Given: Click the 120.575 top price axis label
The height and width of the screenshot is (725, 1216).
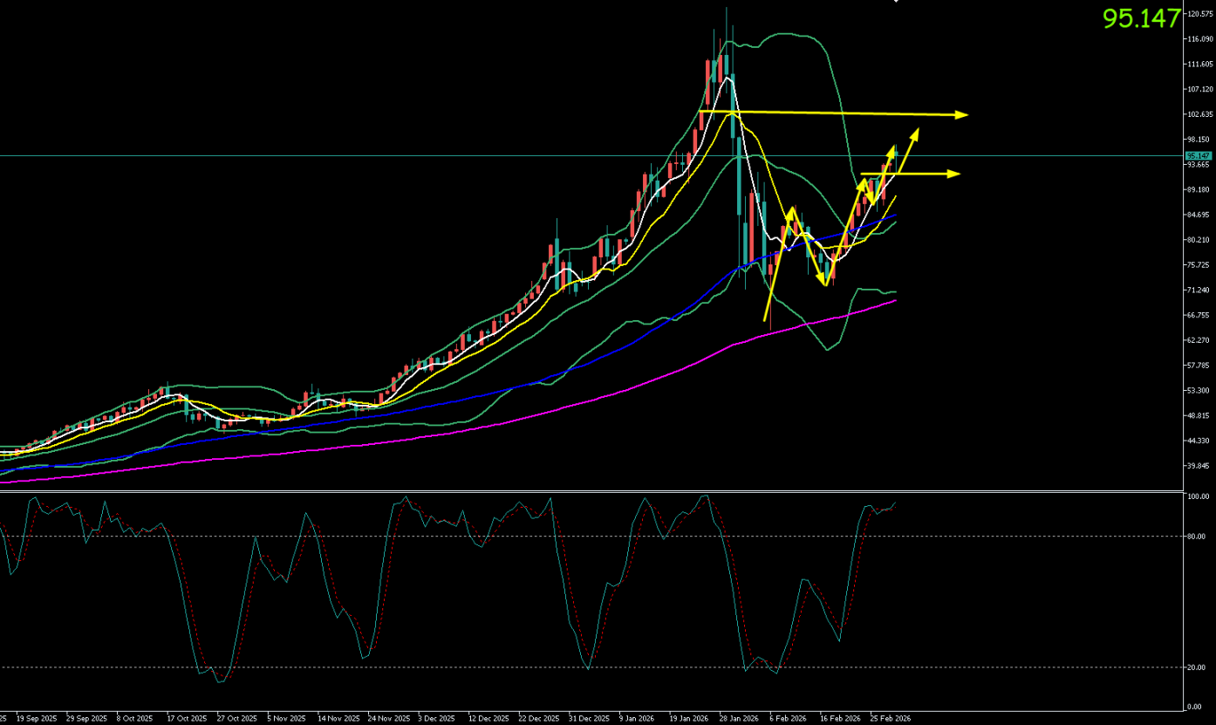Looking at the screenshot, I should pos(1199,15).
